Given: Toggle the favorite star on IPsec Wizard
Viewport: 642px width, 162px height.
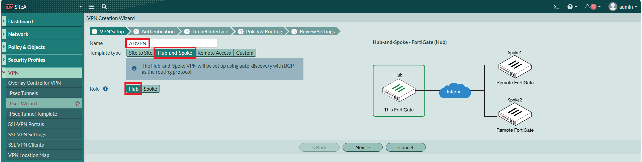Looking at the screenshot, I should point(78,103).
